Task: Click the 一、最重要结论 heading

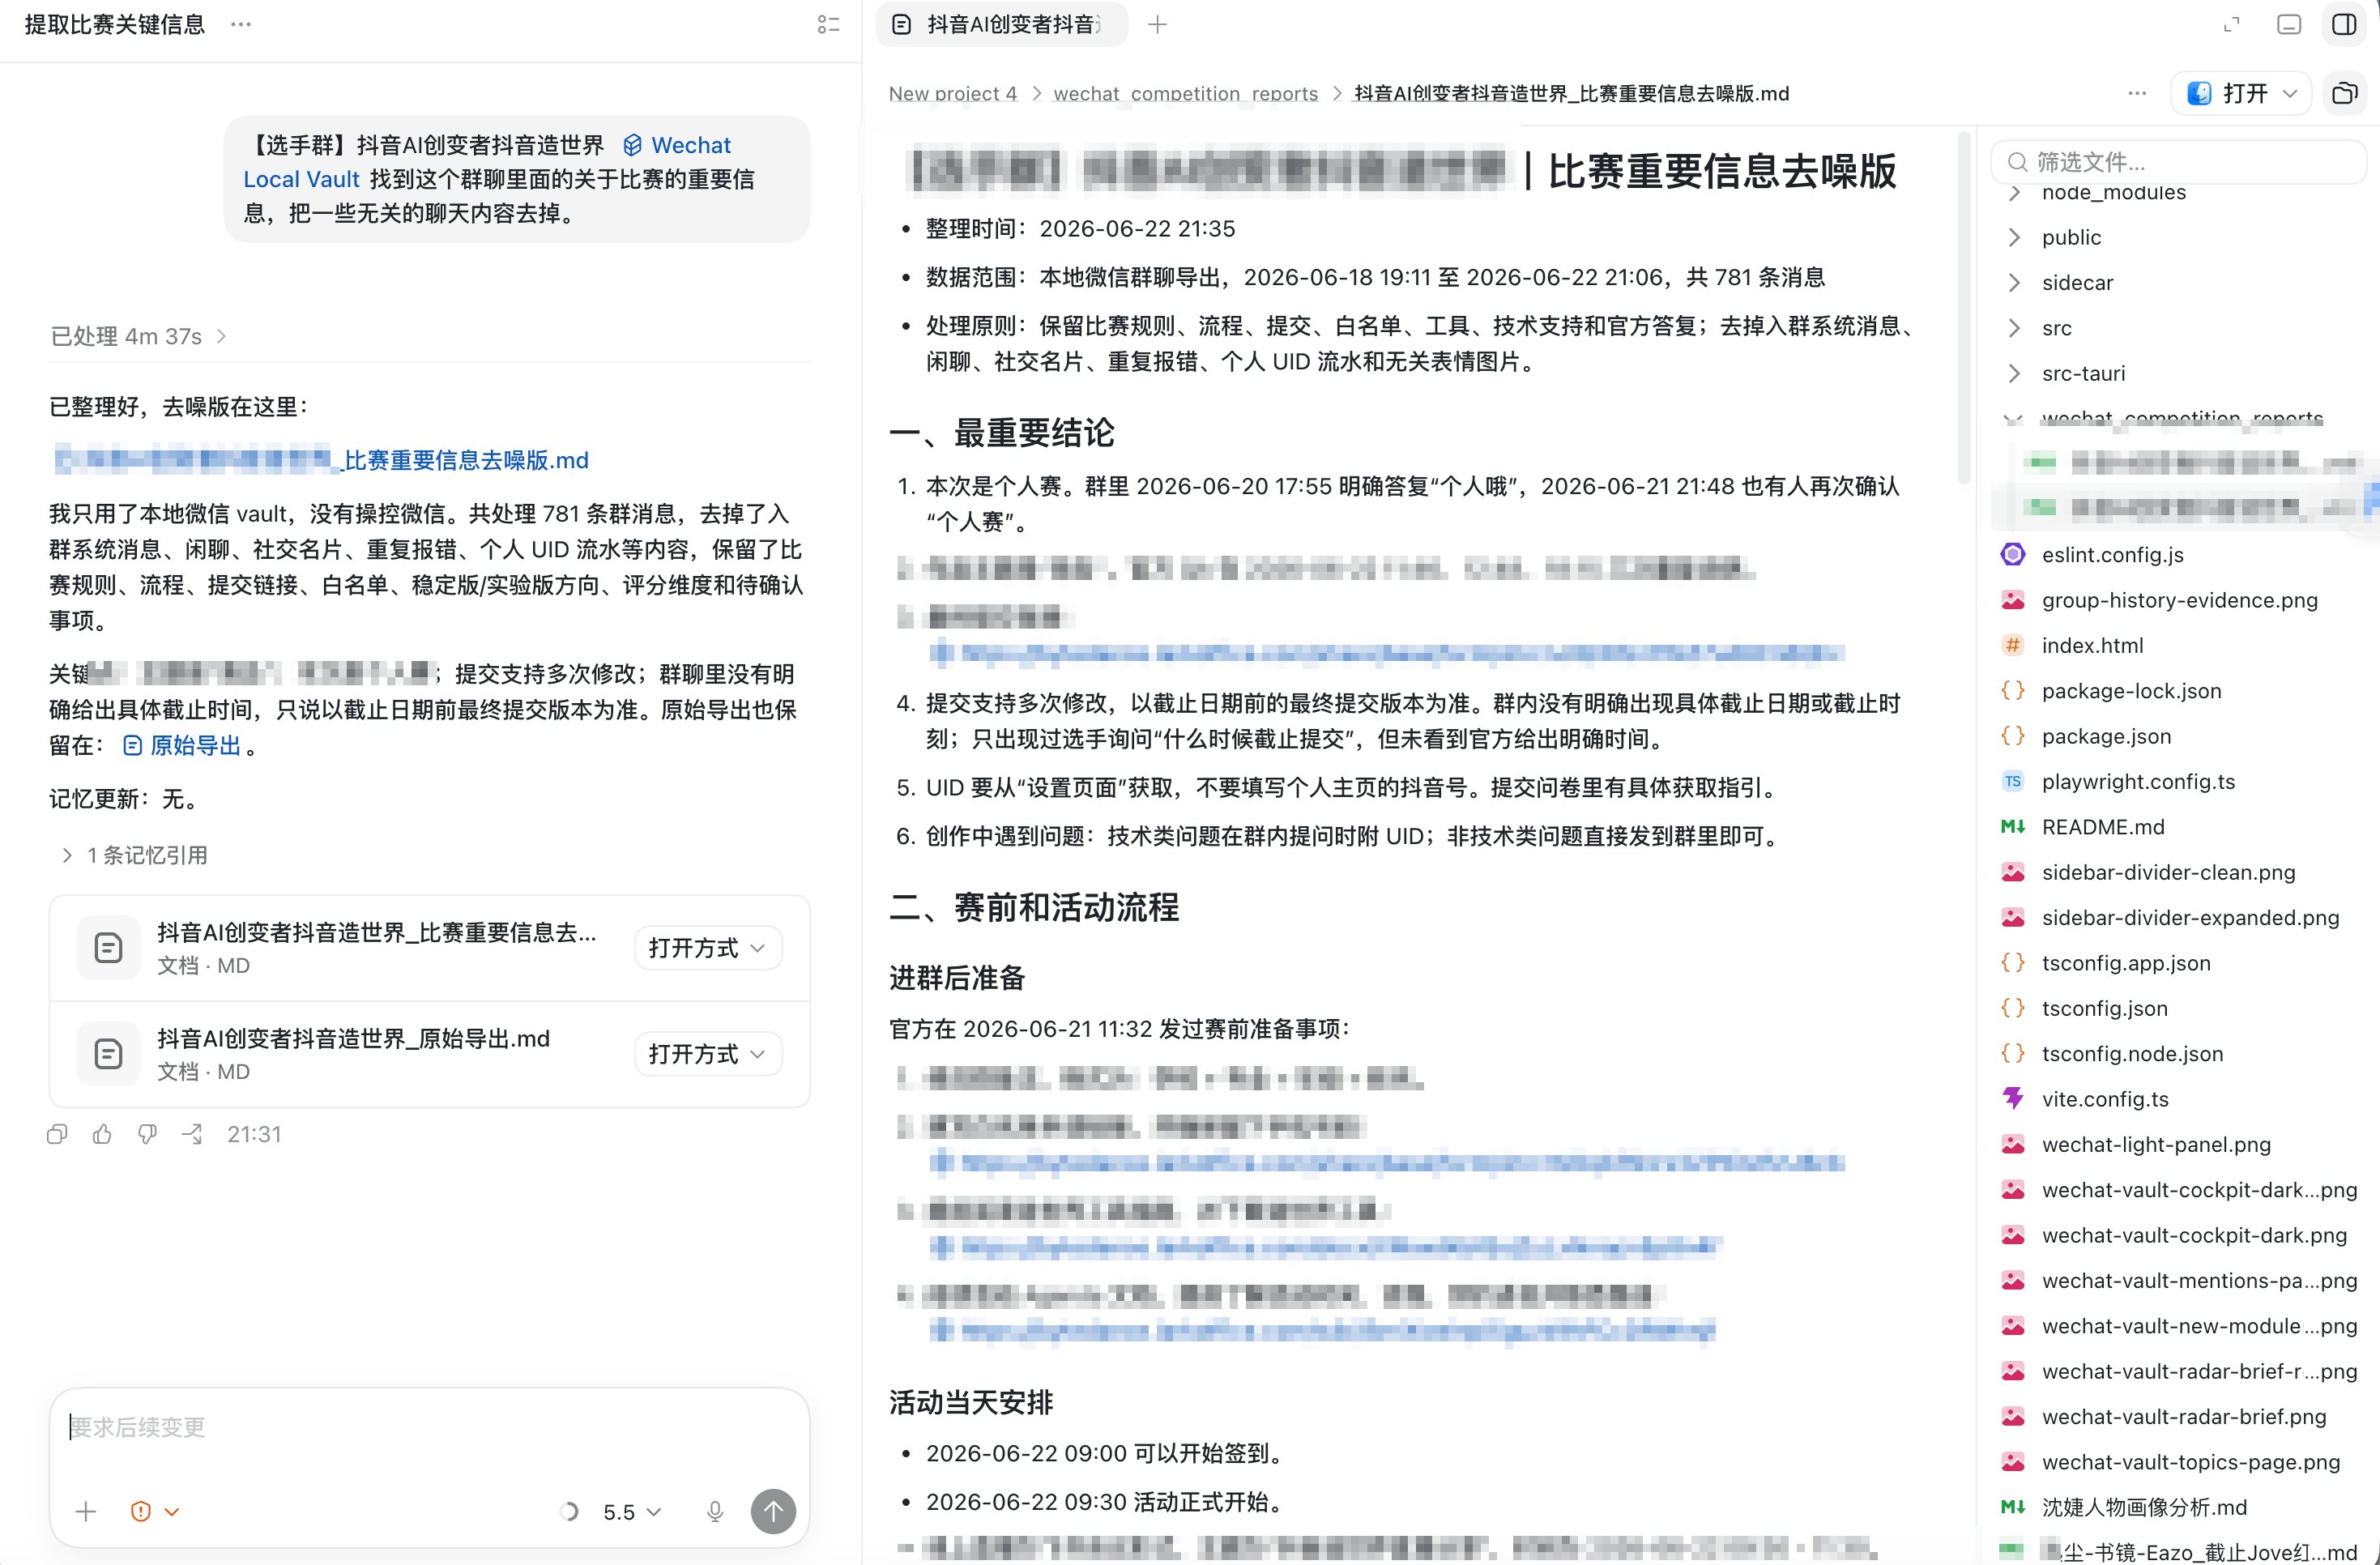Action: tap(1002, 433)
